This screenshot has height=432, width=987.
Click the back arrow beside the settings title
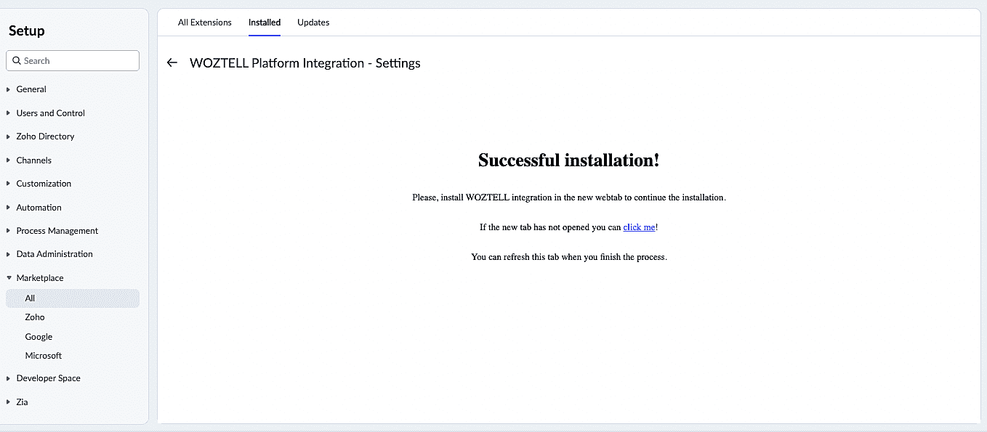coord(172,63)
